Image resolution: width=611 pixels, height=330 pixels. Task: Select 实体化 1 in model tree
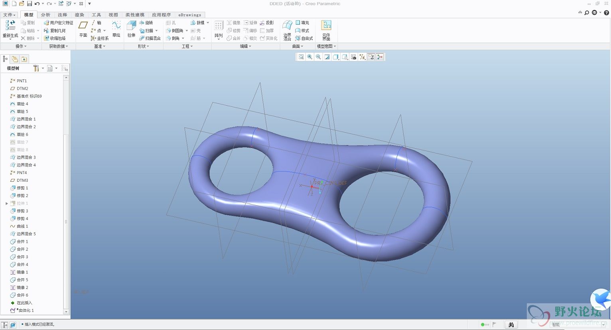(22, 310)
